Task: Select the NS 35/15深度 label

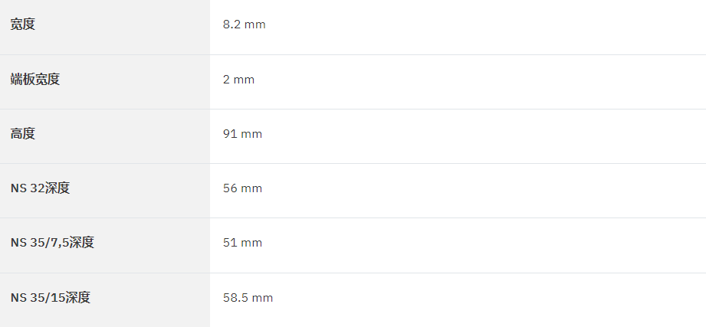Action: (x=51, y=297)
